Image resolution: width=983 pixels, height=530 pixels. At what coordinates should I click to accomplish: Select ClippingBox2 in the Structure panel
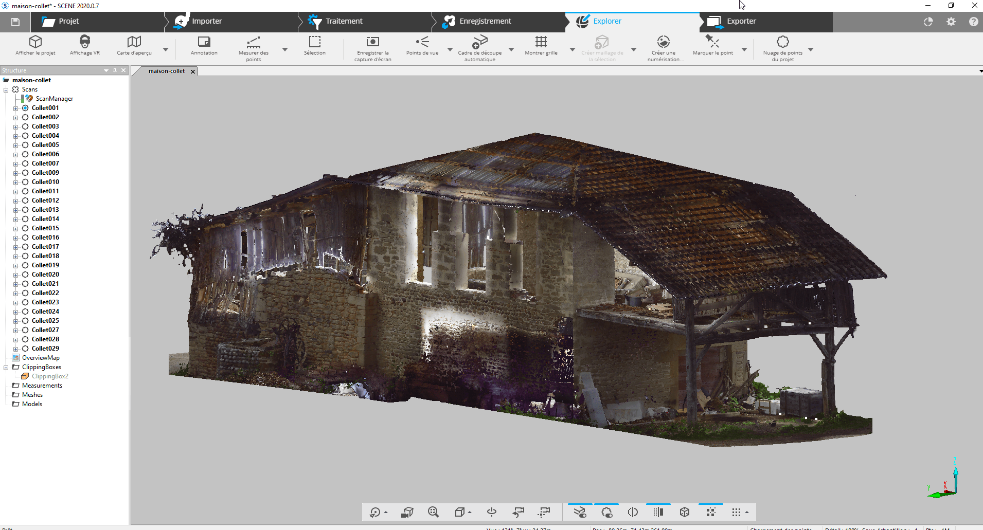point(50,376)
